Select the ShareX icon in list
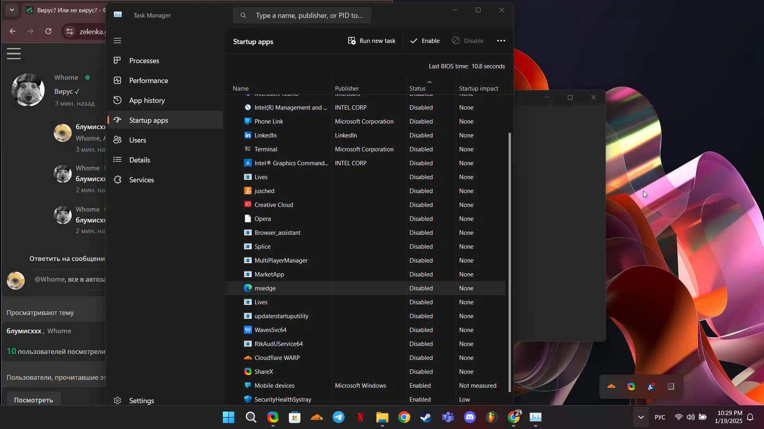The width and height of the screenshot is (764, 429). coord(248,371)
